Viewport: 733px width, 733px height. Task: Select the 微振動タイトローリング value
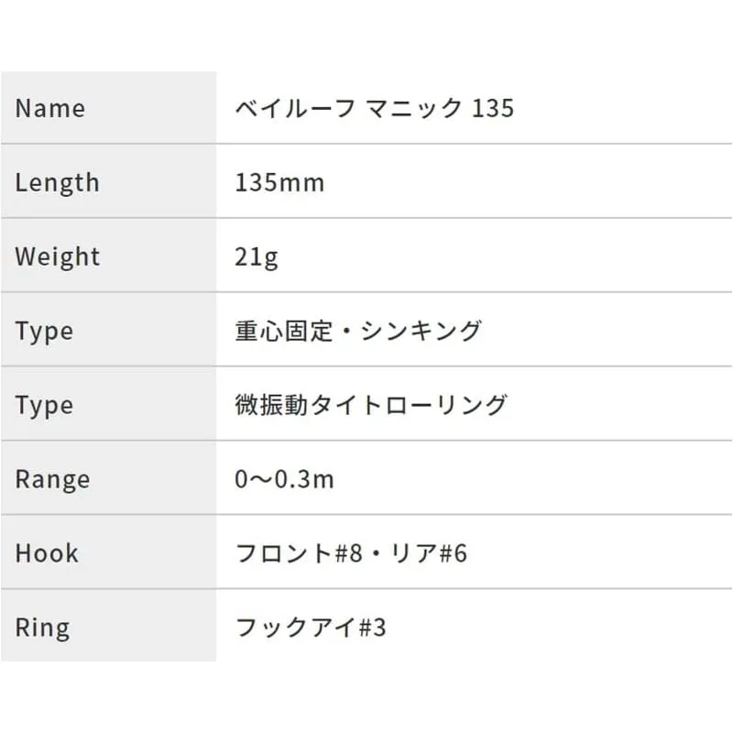[371, 405]
